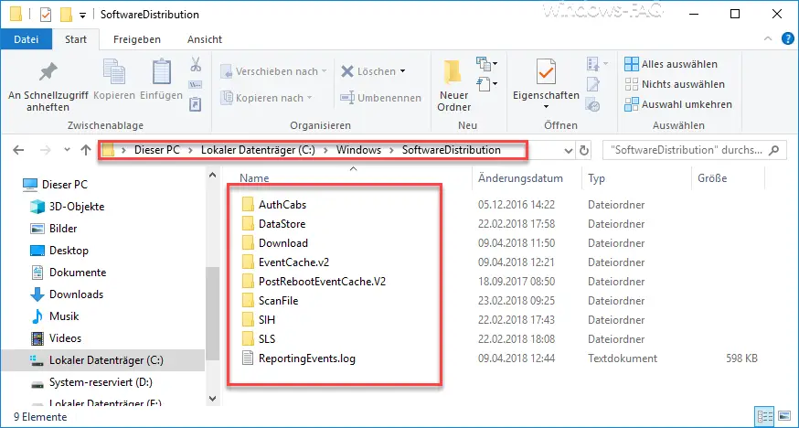This screenshot has width=799, height=428.
Task: Click the Neuer Ordner folder icon
Action: point(452,72)
